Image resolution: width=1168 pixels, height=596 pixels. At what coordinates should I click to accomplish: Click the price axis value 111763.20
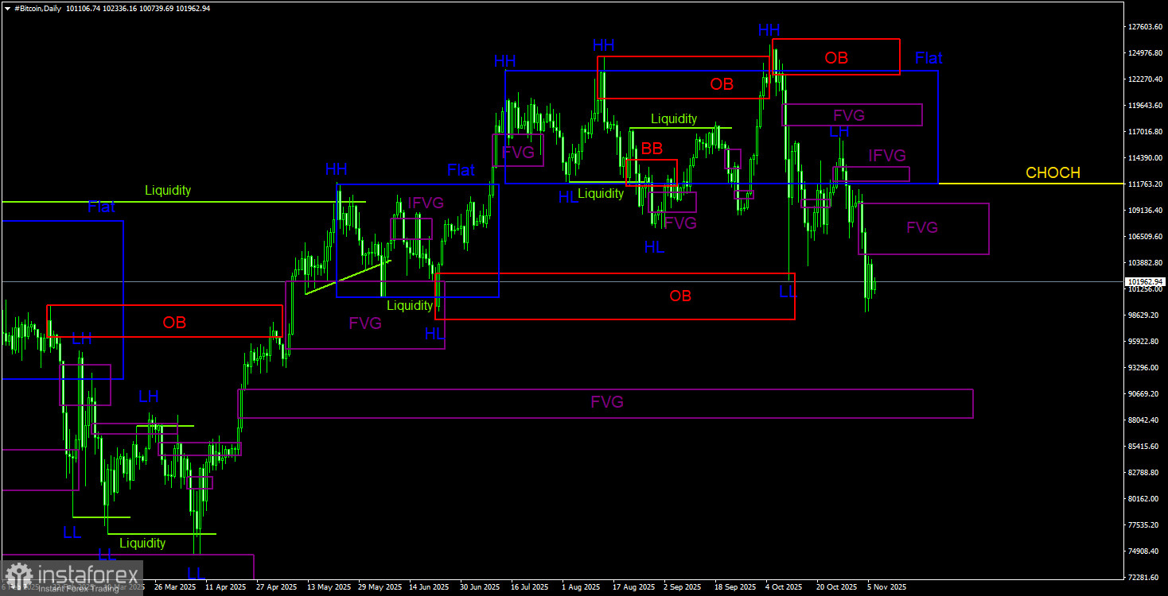pyautogui.click(x=1146, y=184)
